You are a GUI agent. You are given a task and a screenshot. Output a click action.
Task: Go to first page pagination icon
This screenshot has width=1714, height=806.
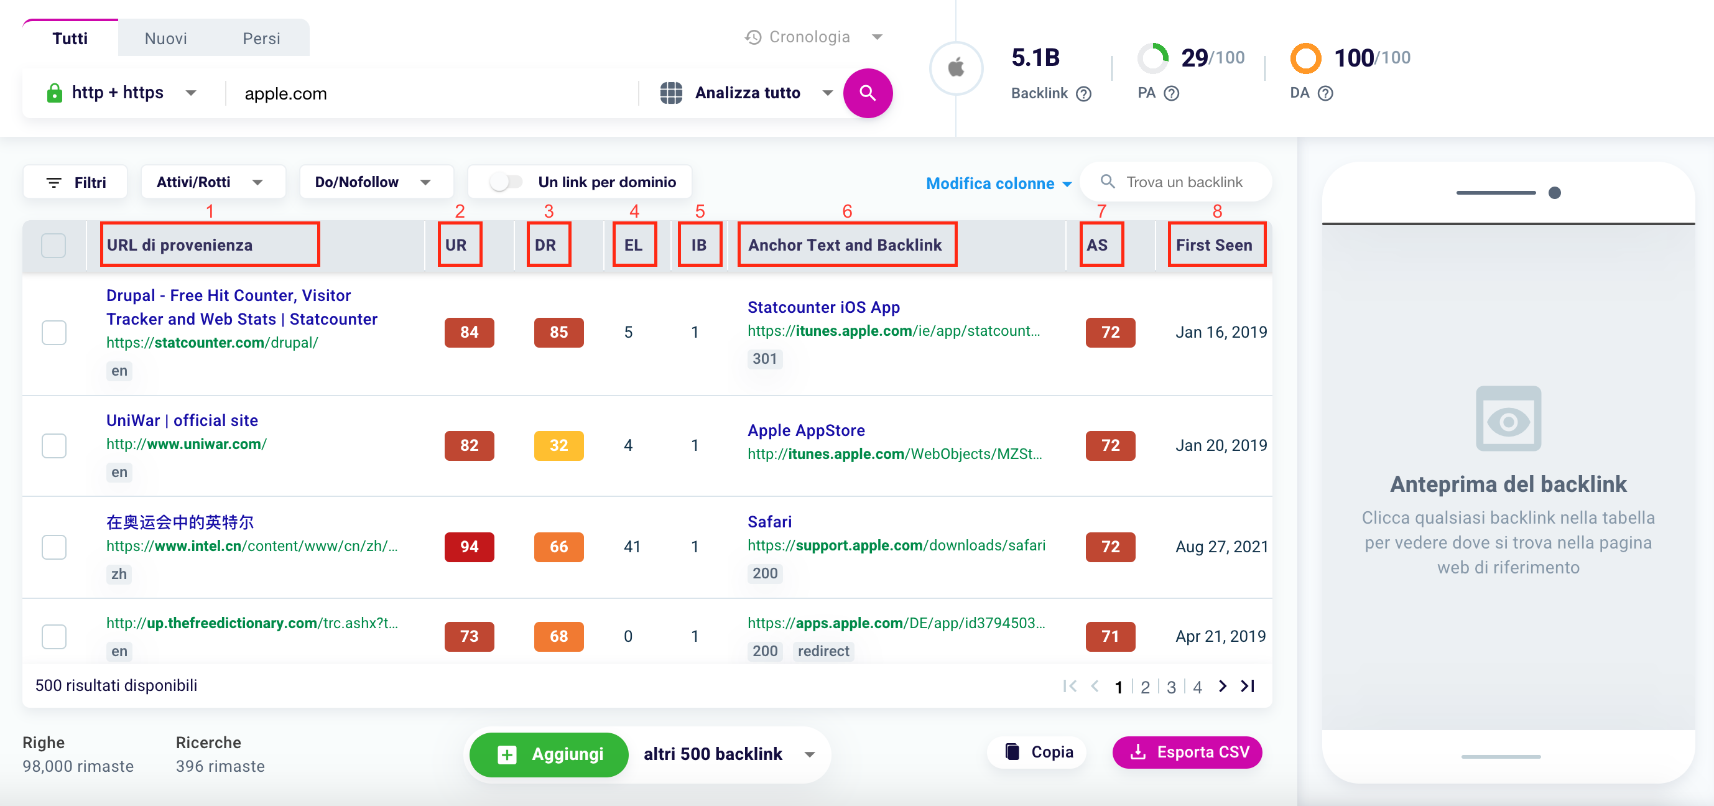(x=1070, y=686)
